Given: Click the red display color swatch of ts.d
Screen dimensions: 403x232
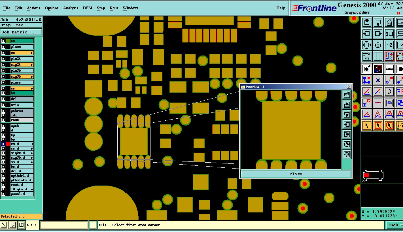Looking at the screenshot, I should coord(8,144).
